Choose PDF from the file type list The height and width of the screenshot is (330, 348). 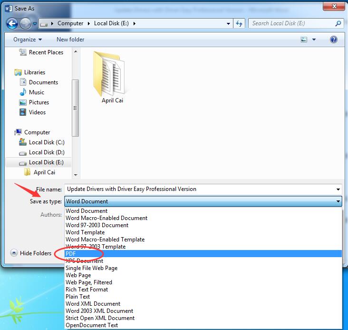(70, 254)
